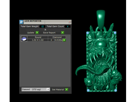Click the Total Gem Count label

coord(55,26)
